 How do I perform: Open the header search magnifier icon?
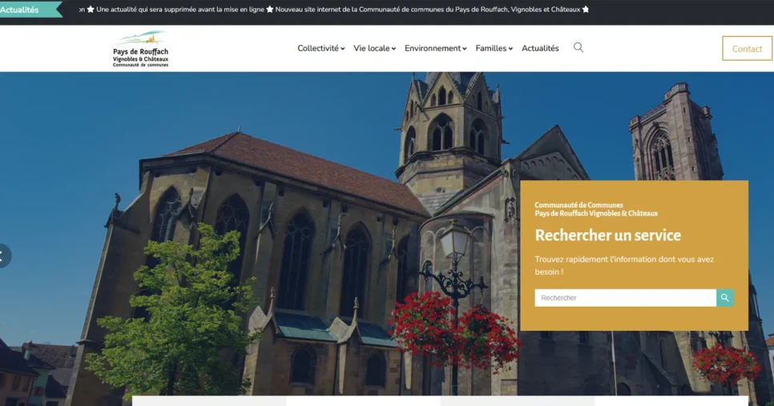coord(578,47)
